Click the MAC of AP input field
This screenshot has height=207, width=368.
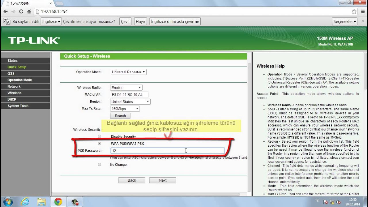(x=129, y=95)
